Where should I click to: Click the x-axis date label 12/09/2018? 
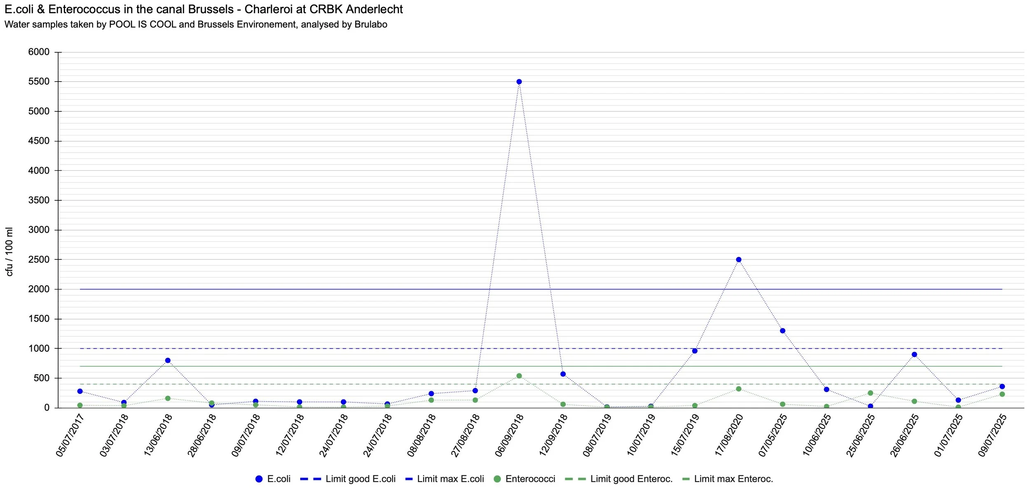pos(553,435)
